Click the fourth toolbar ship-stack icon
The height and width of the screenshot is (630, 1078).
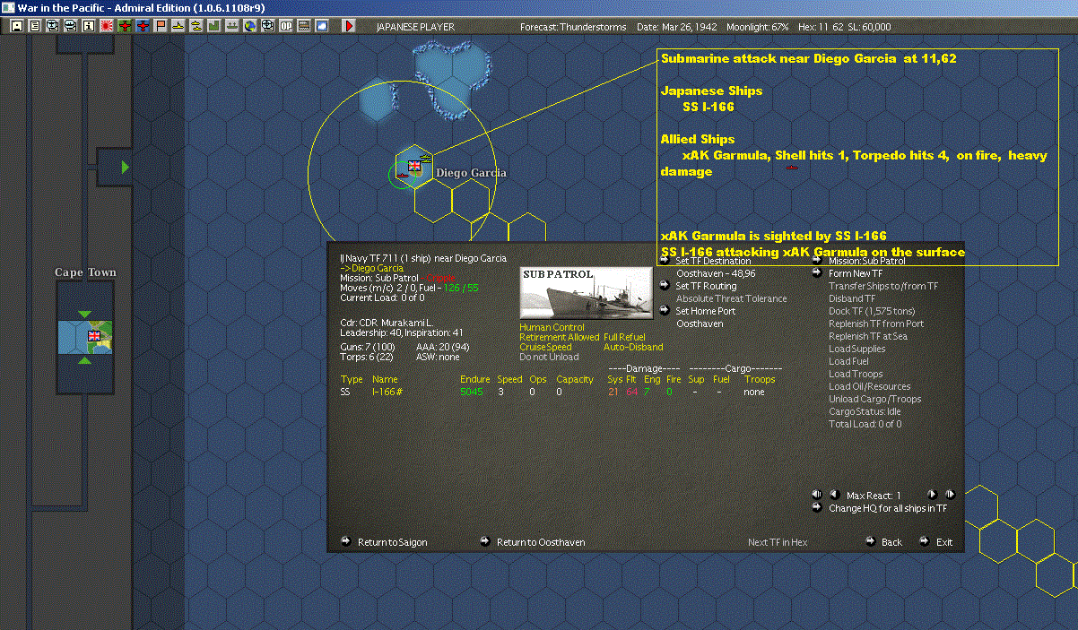[71, 27]
